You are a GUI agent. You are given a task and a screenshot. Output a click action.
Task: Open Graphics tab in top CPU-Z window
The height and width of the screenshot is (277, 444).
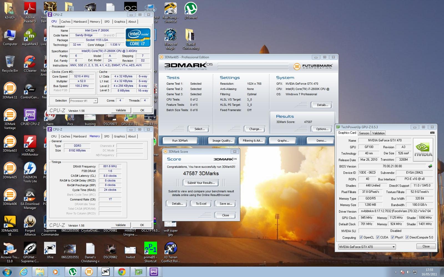(120, 22)
